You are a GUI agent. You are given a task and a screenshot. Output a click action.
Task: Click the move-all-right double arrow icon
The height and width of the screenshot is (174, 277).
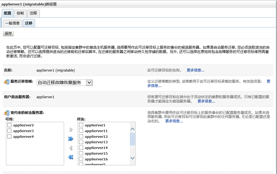[71, 139]
